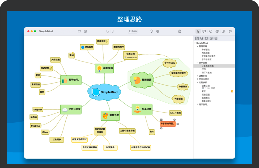This screenshot has width=259, height=168.
Task: Select the iCloud topic
Action: 45,132
